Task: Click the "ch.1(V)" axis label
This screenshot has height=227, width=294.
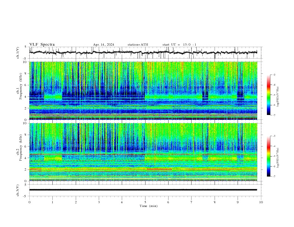Action: 18,53
